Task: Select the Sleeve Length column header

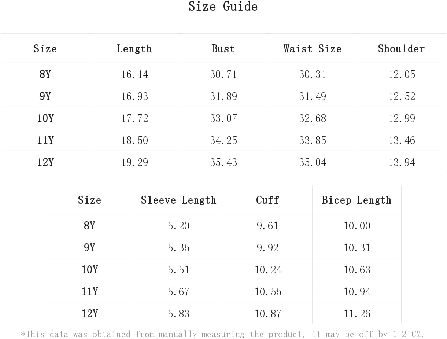Action: coord(179,200)
